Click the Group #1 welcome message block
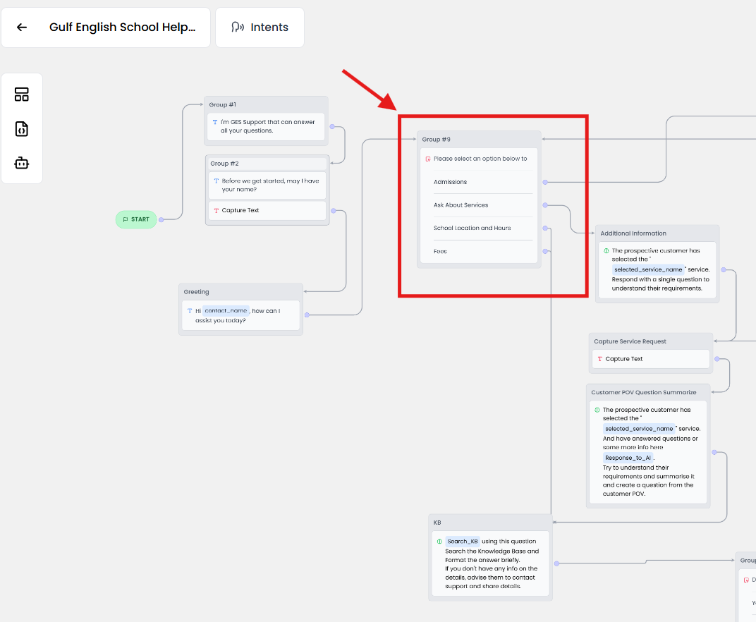This screenshot has height=622, width=756. (x=267, y=126)
